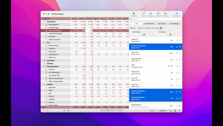This screenshot has width=223, height=126.
Task: Select the By Selection filter tab
Action: pos(149,24)
